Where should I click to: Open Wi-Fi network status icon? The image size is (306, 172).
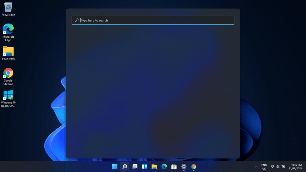273,167
